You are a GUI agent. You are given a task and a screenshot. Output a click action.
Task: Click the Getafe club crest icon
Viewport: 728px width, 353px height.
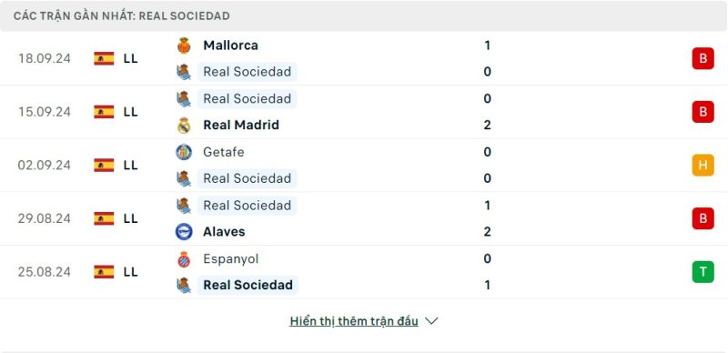(184, 152)
